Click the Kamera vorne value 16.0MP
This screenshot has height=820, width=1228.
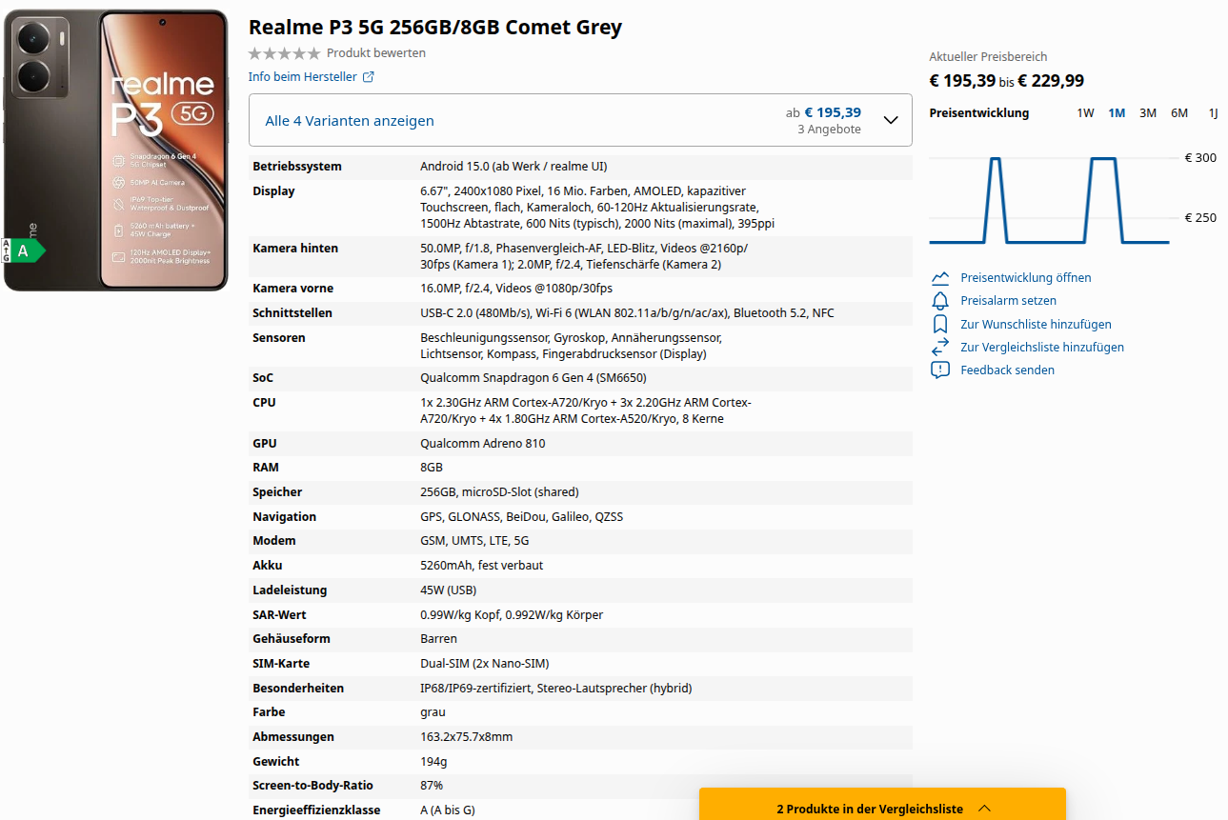tap(516, 289)
